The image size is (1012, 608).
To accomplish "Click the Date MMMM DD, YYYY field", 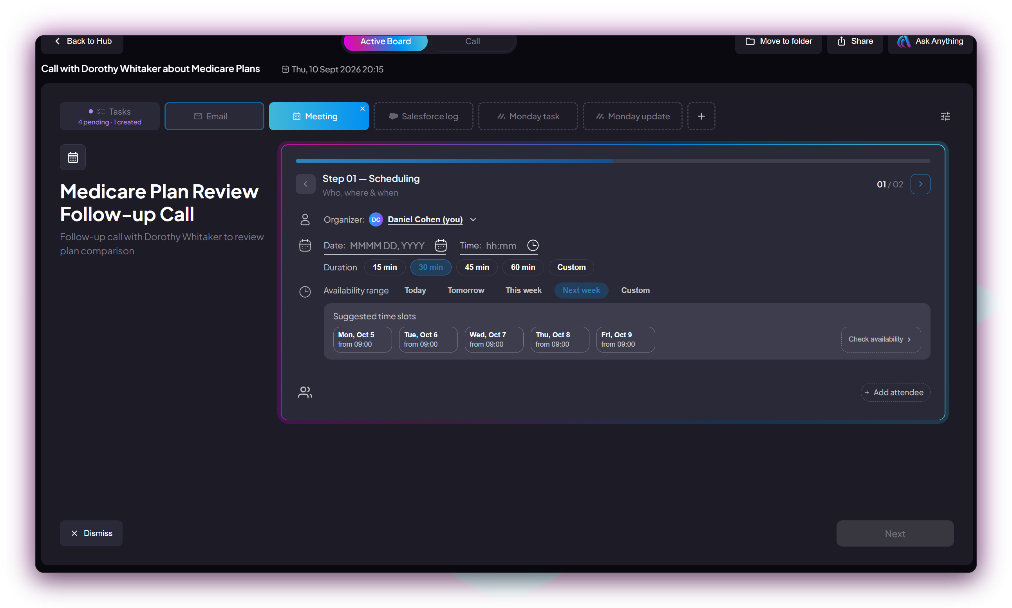I will point(387,246).
